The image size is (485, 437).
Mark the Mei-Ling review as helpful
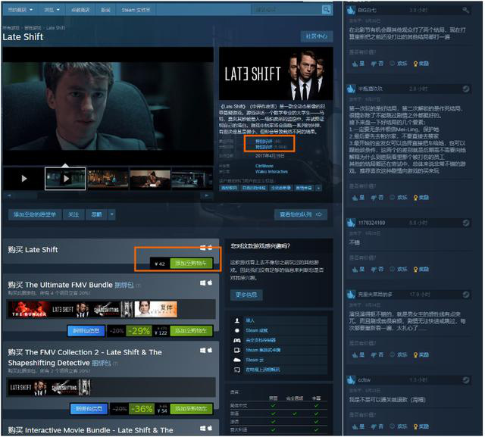358,197
